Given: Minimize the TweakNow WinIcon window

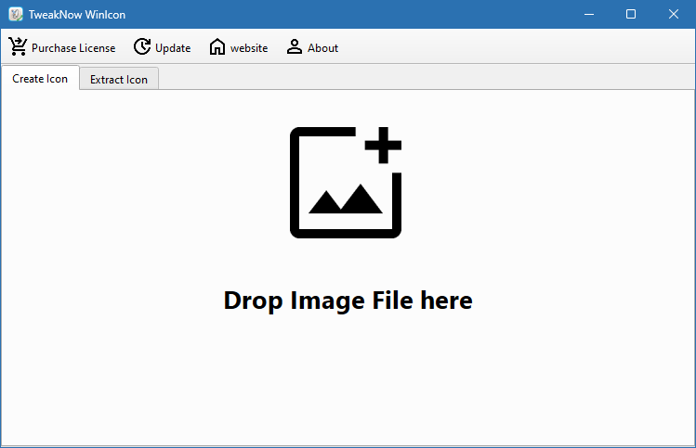Looking at the screenshot, I should pyautogui.click(x=588, y=14).
